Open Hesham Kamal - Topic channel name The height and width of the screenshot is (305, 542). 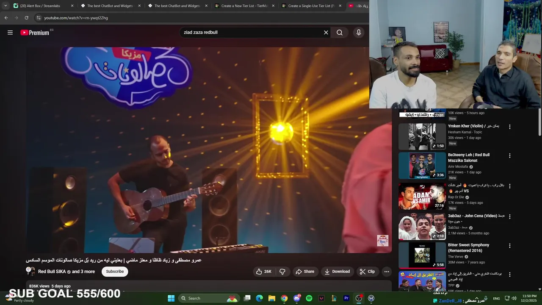[x=465, y=132]
